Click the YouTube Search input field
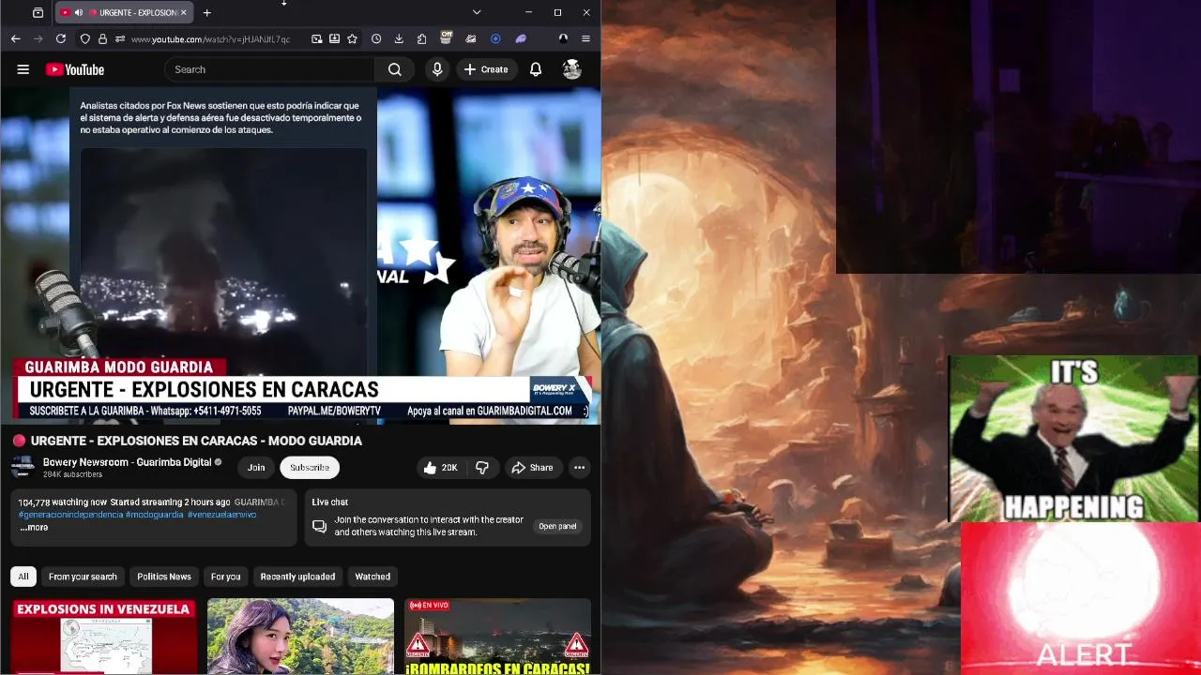Viewport: 1201px width, 675px height. [269, 69]
